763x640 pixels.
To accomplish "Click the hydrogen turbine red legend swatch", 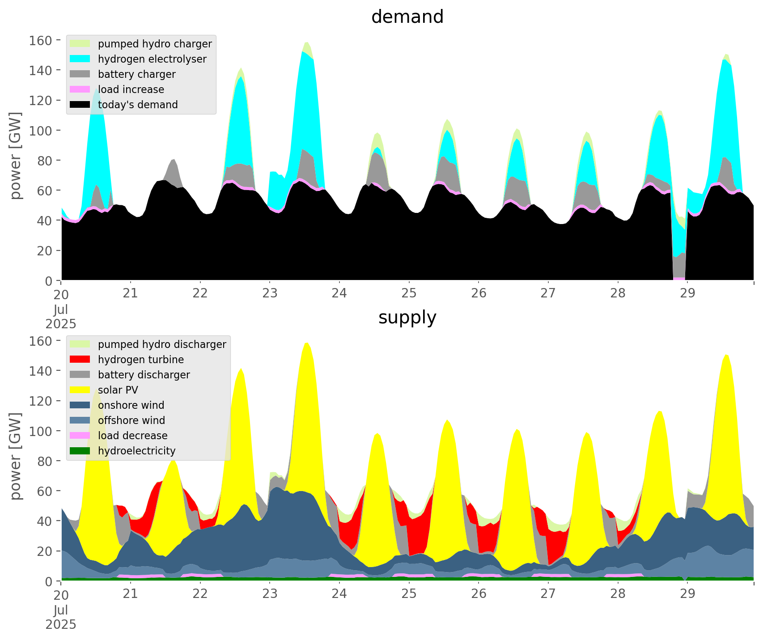I will coord(80,360).
